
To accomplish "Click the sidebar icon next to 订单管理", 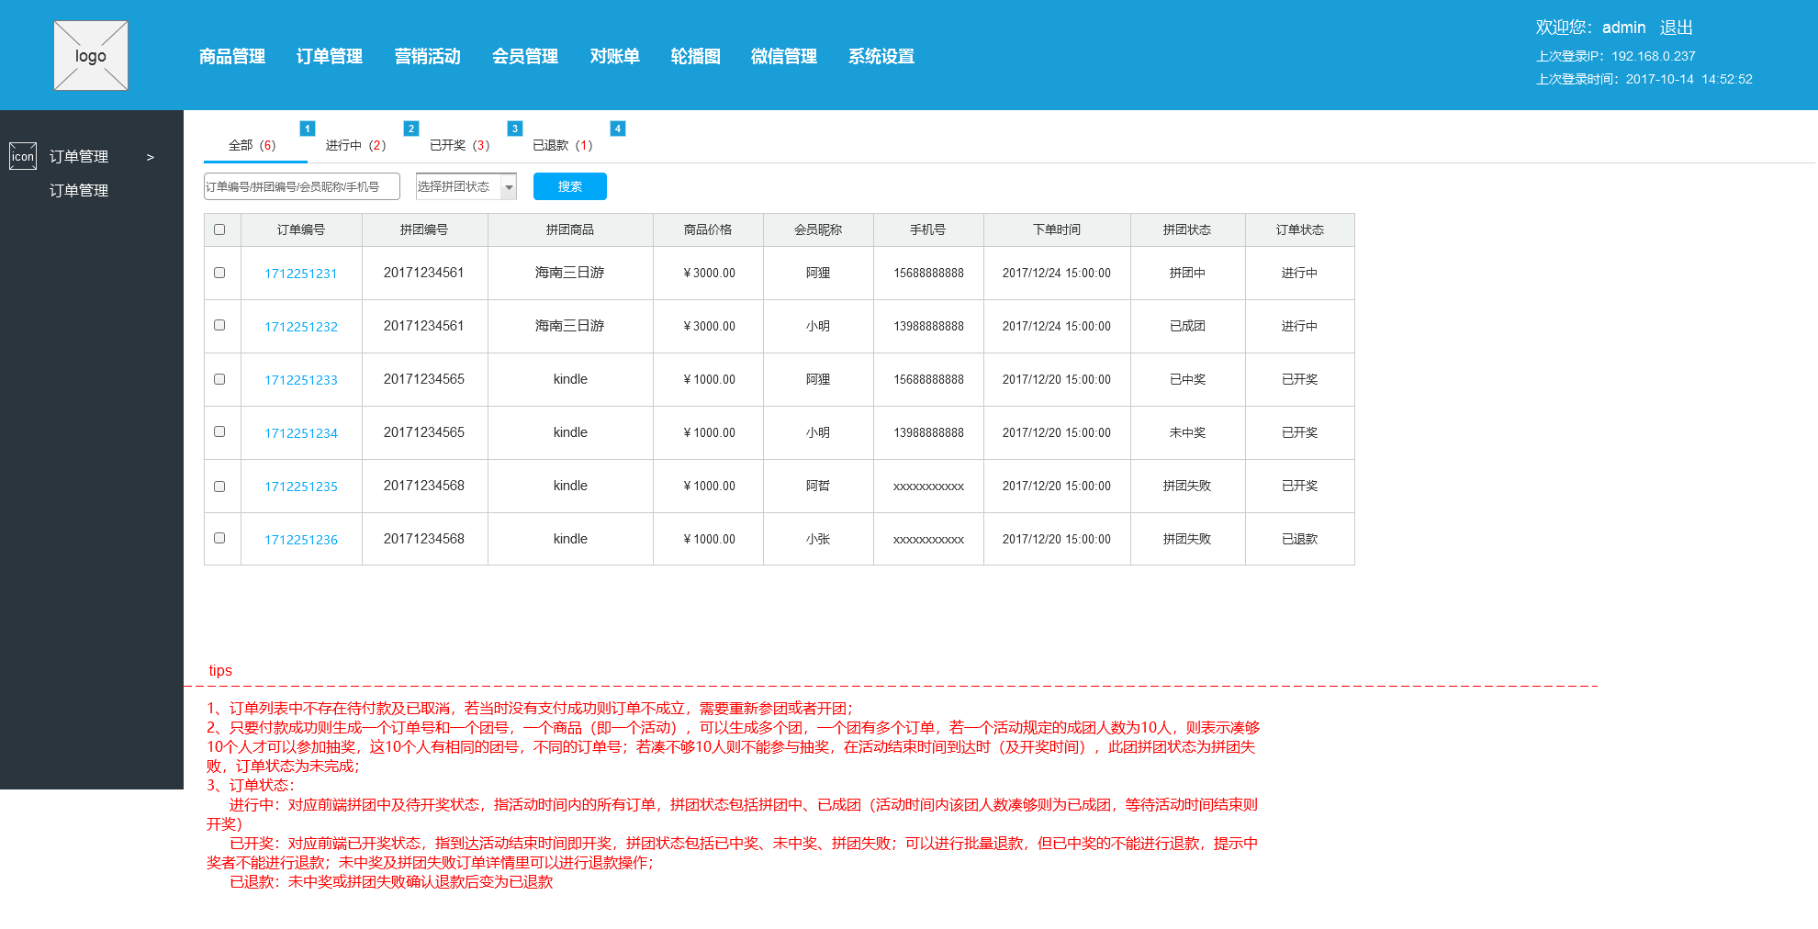I will (23, 156).
